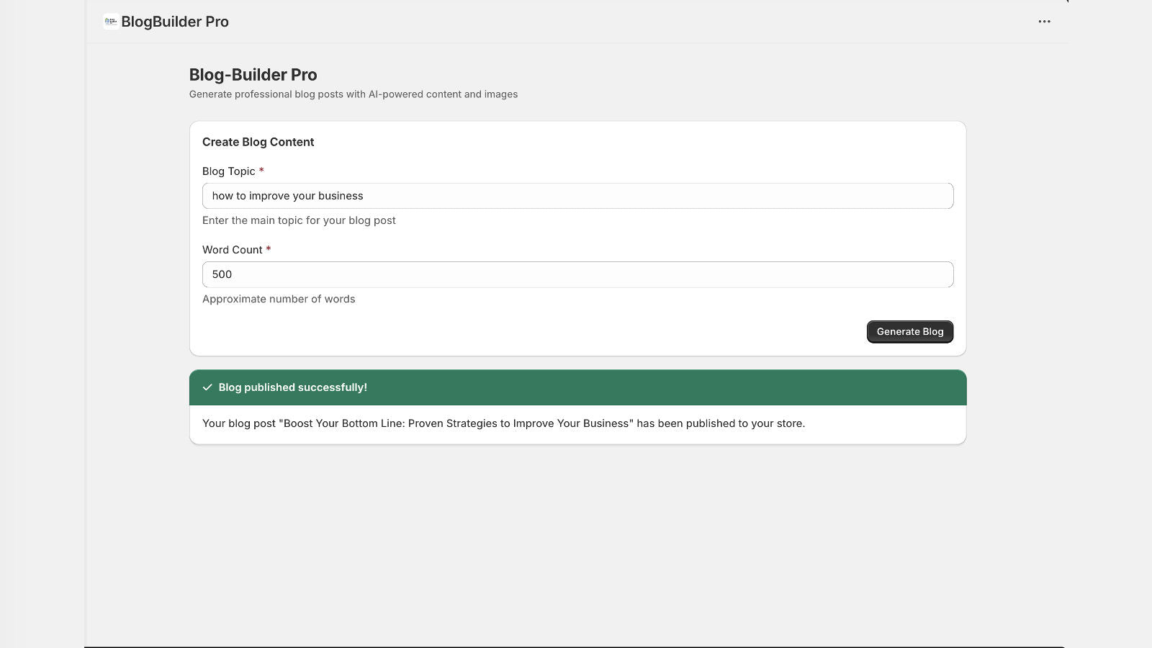Open the three-dot more options menu
The width and height of the screenshot is (1152, 648).
point(1044,22)
